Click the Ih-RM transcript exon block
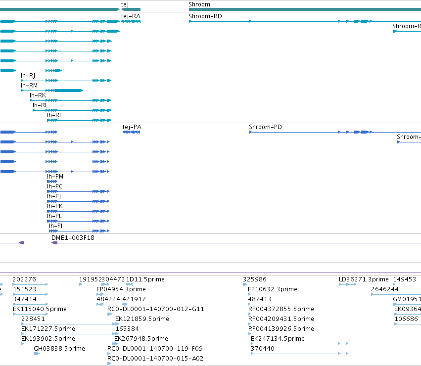Screen dimensions: 421x366 (68, 91)
